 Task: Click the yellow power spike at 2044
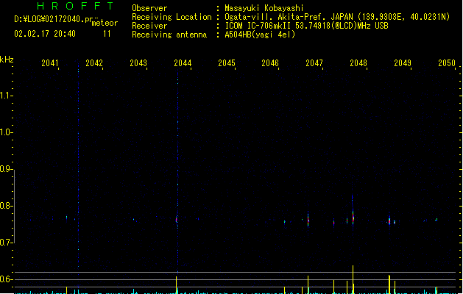click(176, 284)
